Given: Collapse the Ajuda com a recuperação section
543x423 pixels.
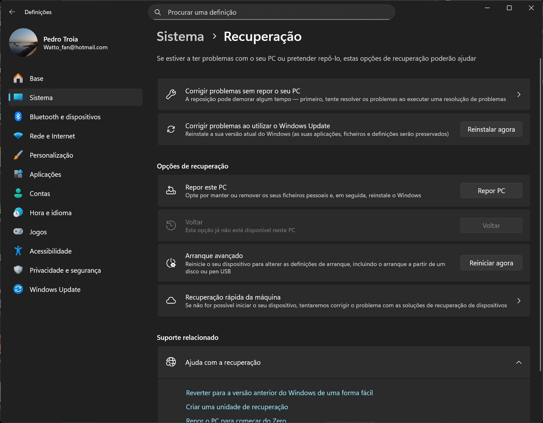Looking at the screenshot, I should pos(518,362).
